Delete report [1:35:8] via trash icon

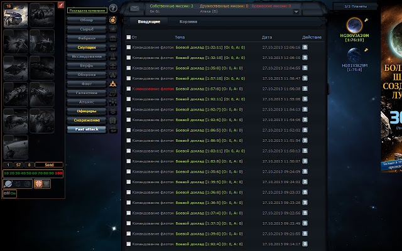coord(305,68)
